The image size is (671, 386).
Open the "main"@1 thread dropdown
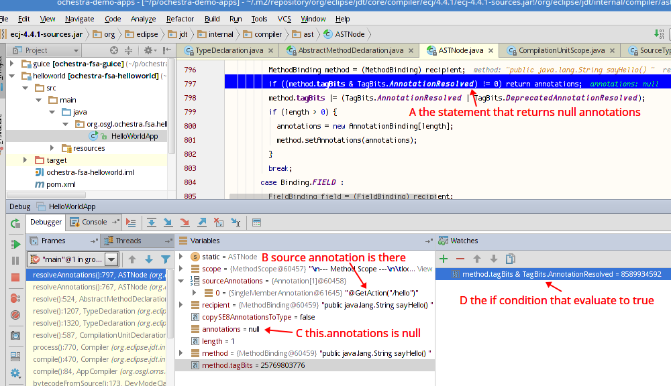click(x=111, y=259)
